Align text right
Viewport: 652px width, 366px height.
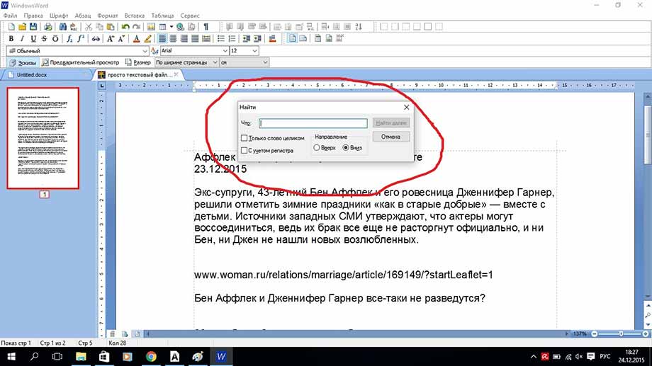184,39
